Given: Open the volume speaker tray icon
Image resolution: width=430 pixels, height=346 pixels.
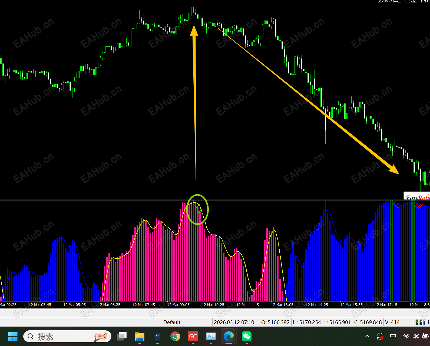Looking at the screenshot, I should pyautogui.click(x=416, y=336).
